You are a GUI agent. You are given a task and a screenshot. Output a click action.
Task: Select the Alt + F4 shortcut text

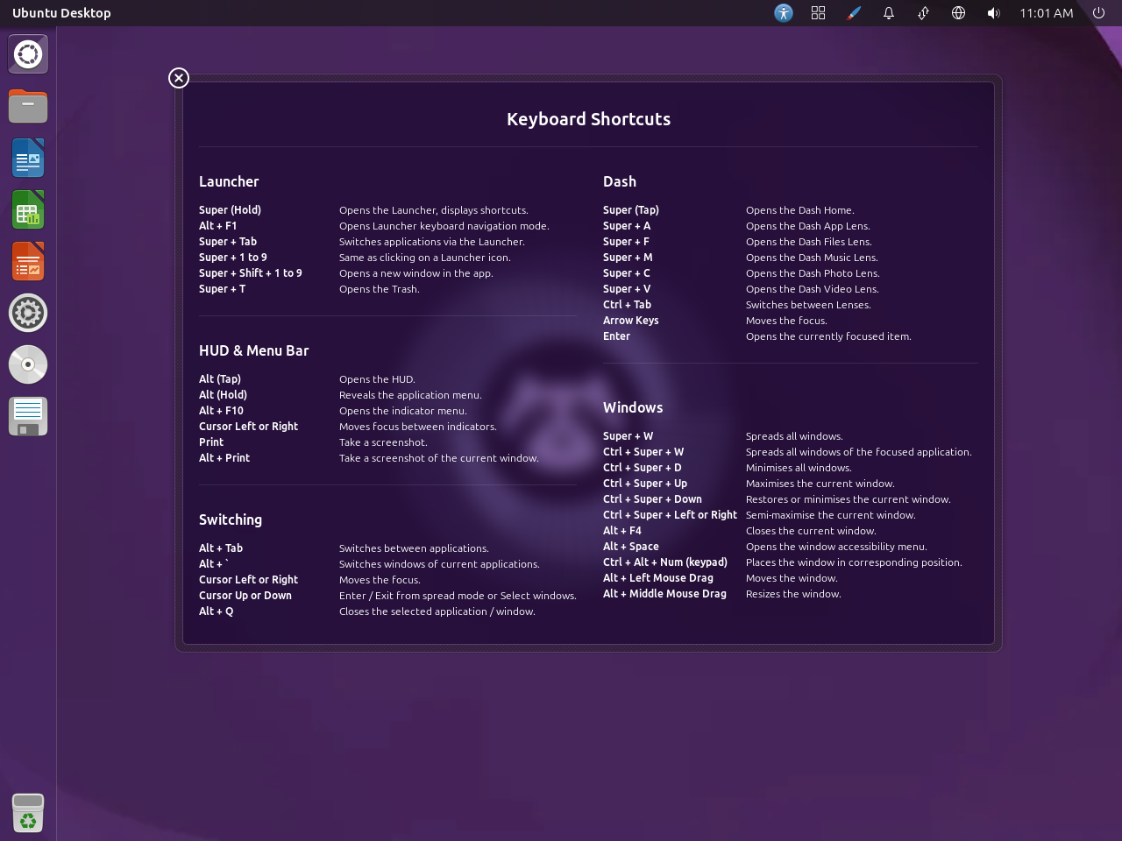pyautogui.click(x=622, y=531)
